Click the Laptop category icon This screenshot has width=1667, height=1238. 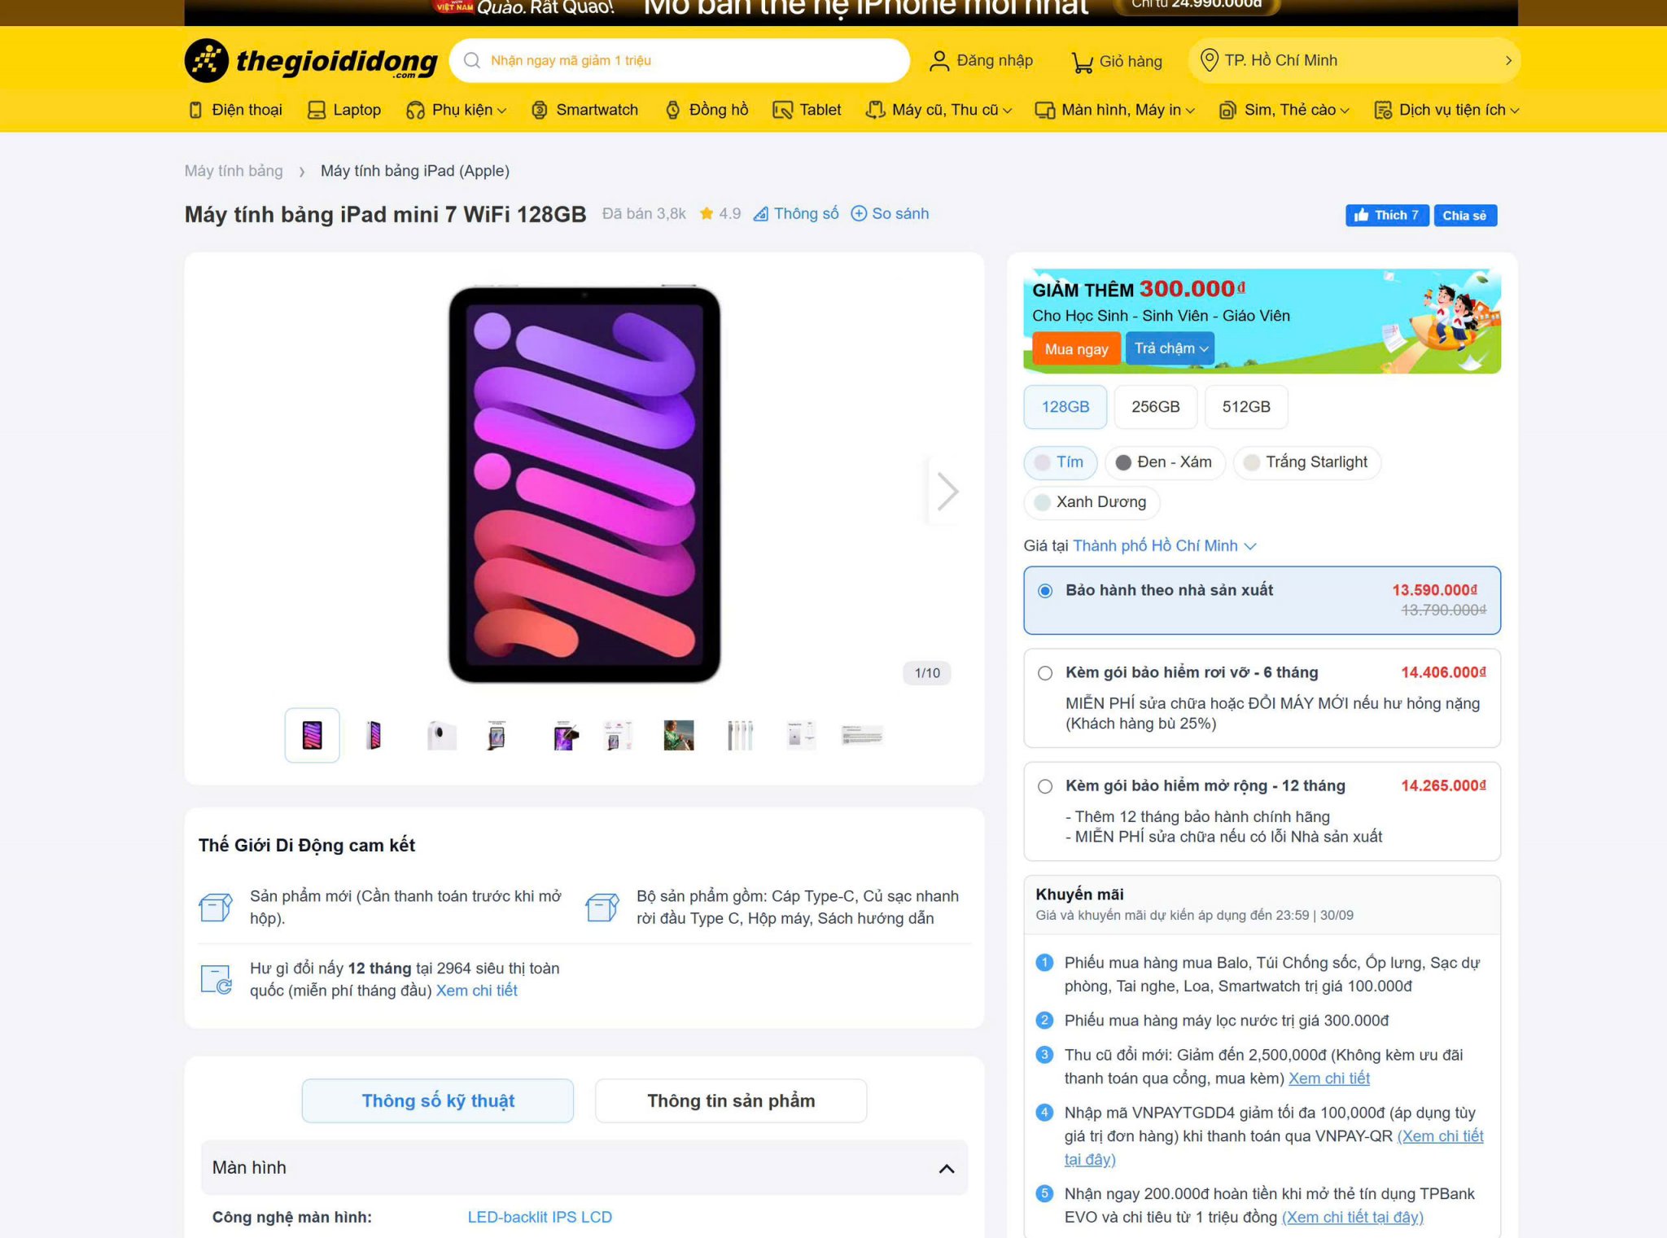[x=317, y=110]
